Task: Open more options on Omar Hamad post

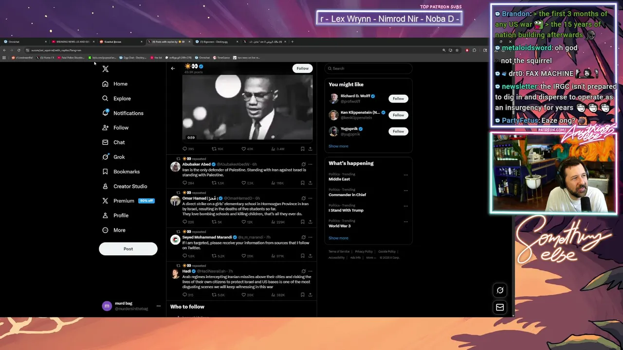Action: pyautogui.click(x=310, y=198)
